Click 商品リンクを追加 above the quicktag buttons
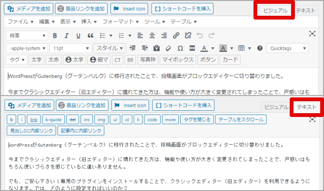324x191 pixels. pyautogui.click(x=82, y=105)
